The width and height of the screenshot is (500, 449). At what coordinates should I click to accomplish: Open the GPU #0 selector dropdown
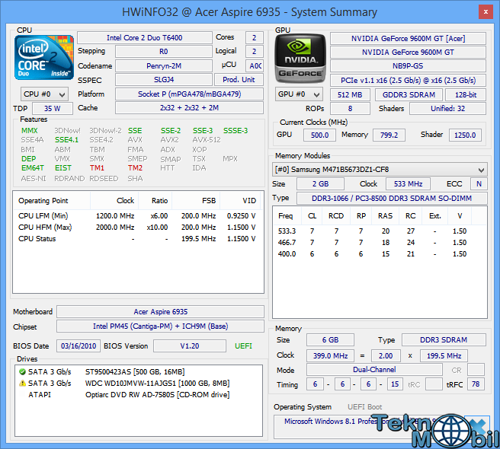point(299,94)
